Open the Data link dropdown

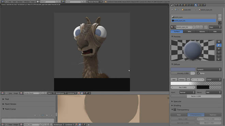215,27
